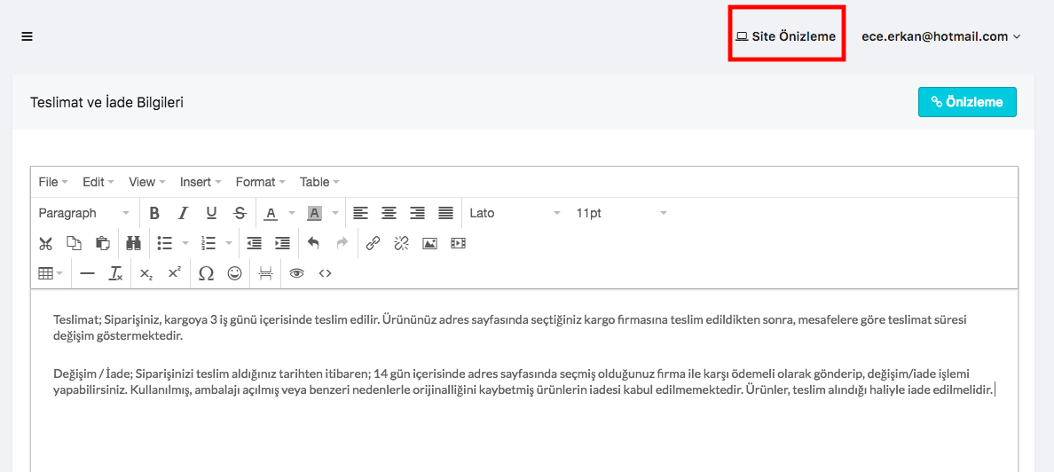Expand the Paragraph format dropdown
Screen dimensions: 1054x472
[84, 213]
